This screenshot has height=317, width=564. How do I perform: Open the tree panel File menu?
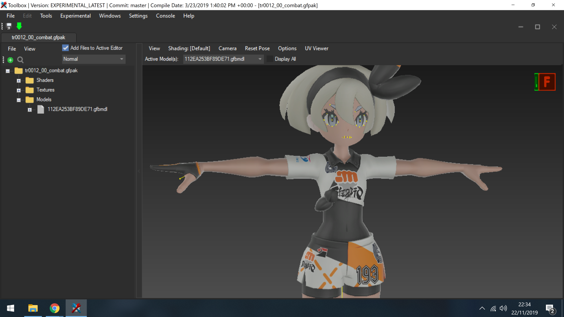(x=12, y=49)
